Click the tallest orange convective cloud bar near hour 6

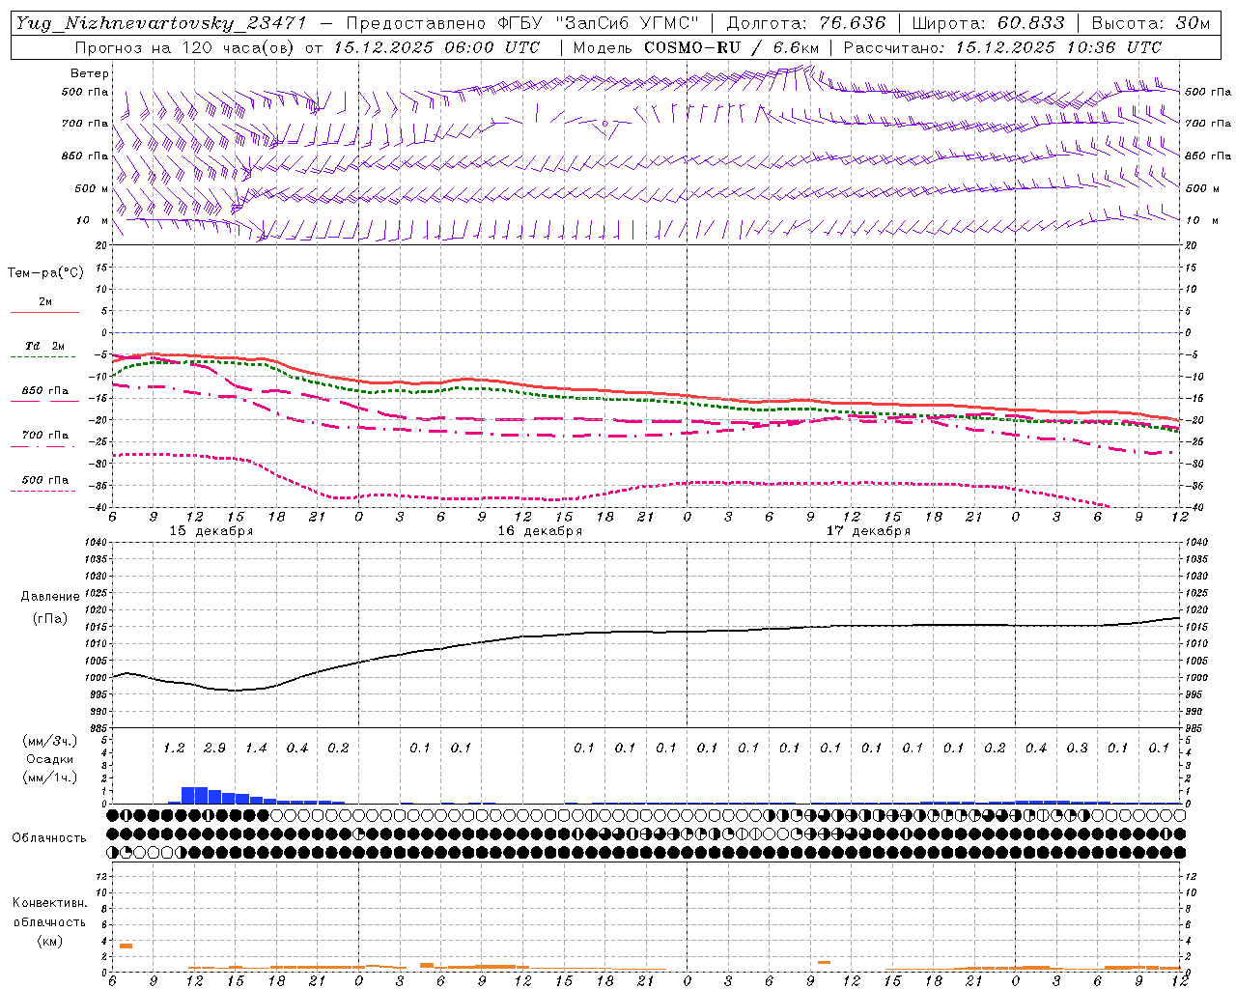126,946
